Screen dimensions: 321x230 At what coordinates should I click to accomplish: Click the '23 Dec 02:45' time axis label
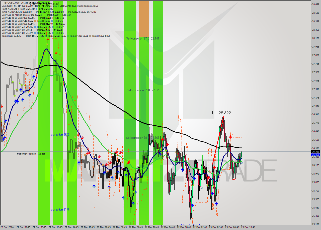[x=216, y=227]
